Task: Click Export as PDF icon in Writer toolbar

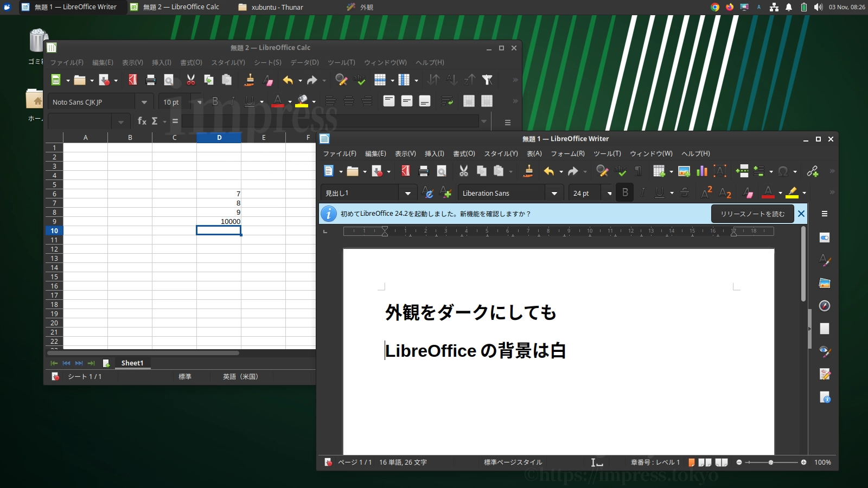Action: [405, 171]
